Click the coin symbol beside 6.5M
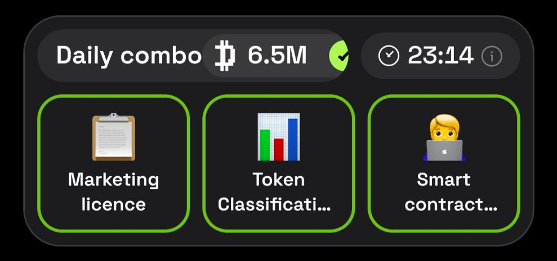The height and width of the screenshot is (261, 557). pos(225,56)
